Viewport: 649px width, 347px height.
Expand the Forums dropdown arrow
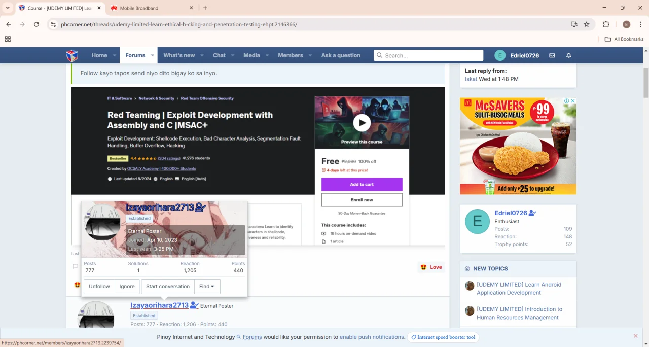[152, 55]
